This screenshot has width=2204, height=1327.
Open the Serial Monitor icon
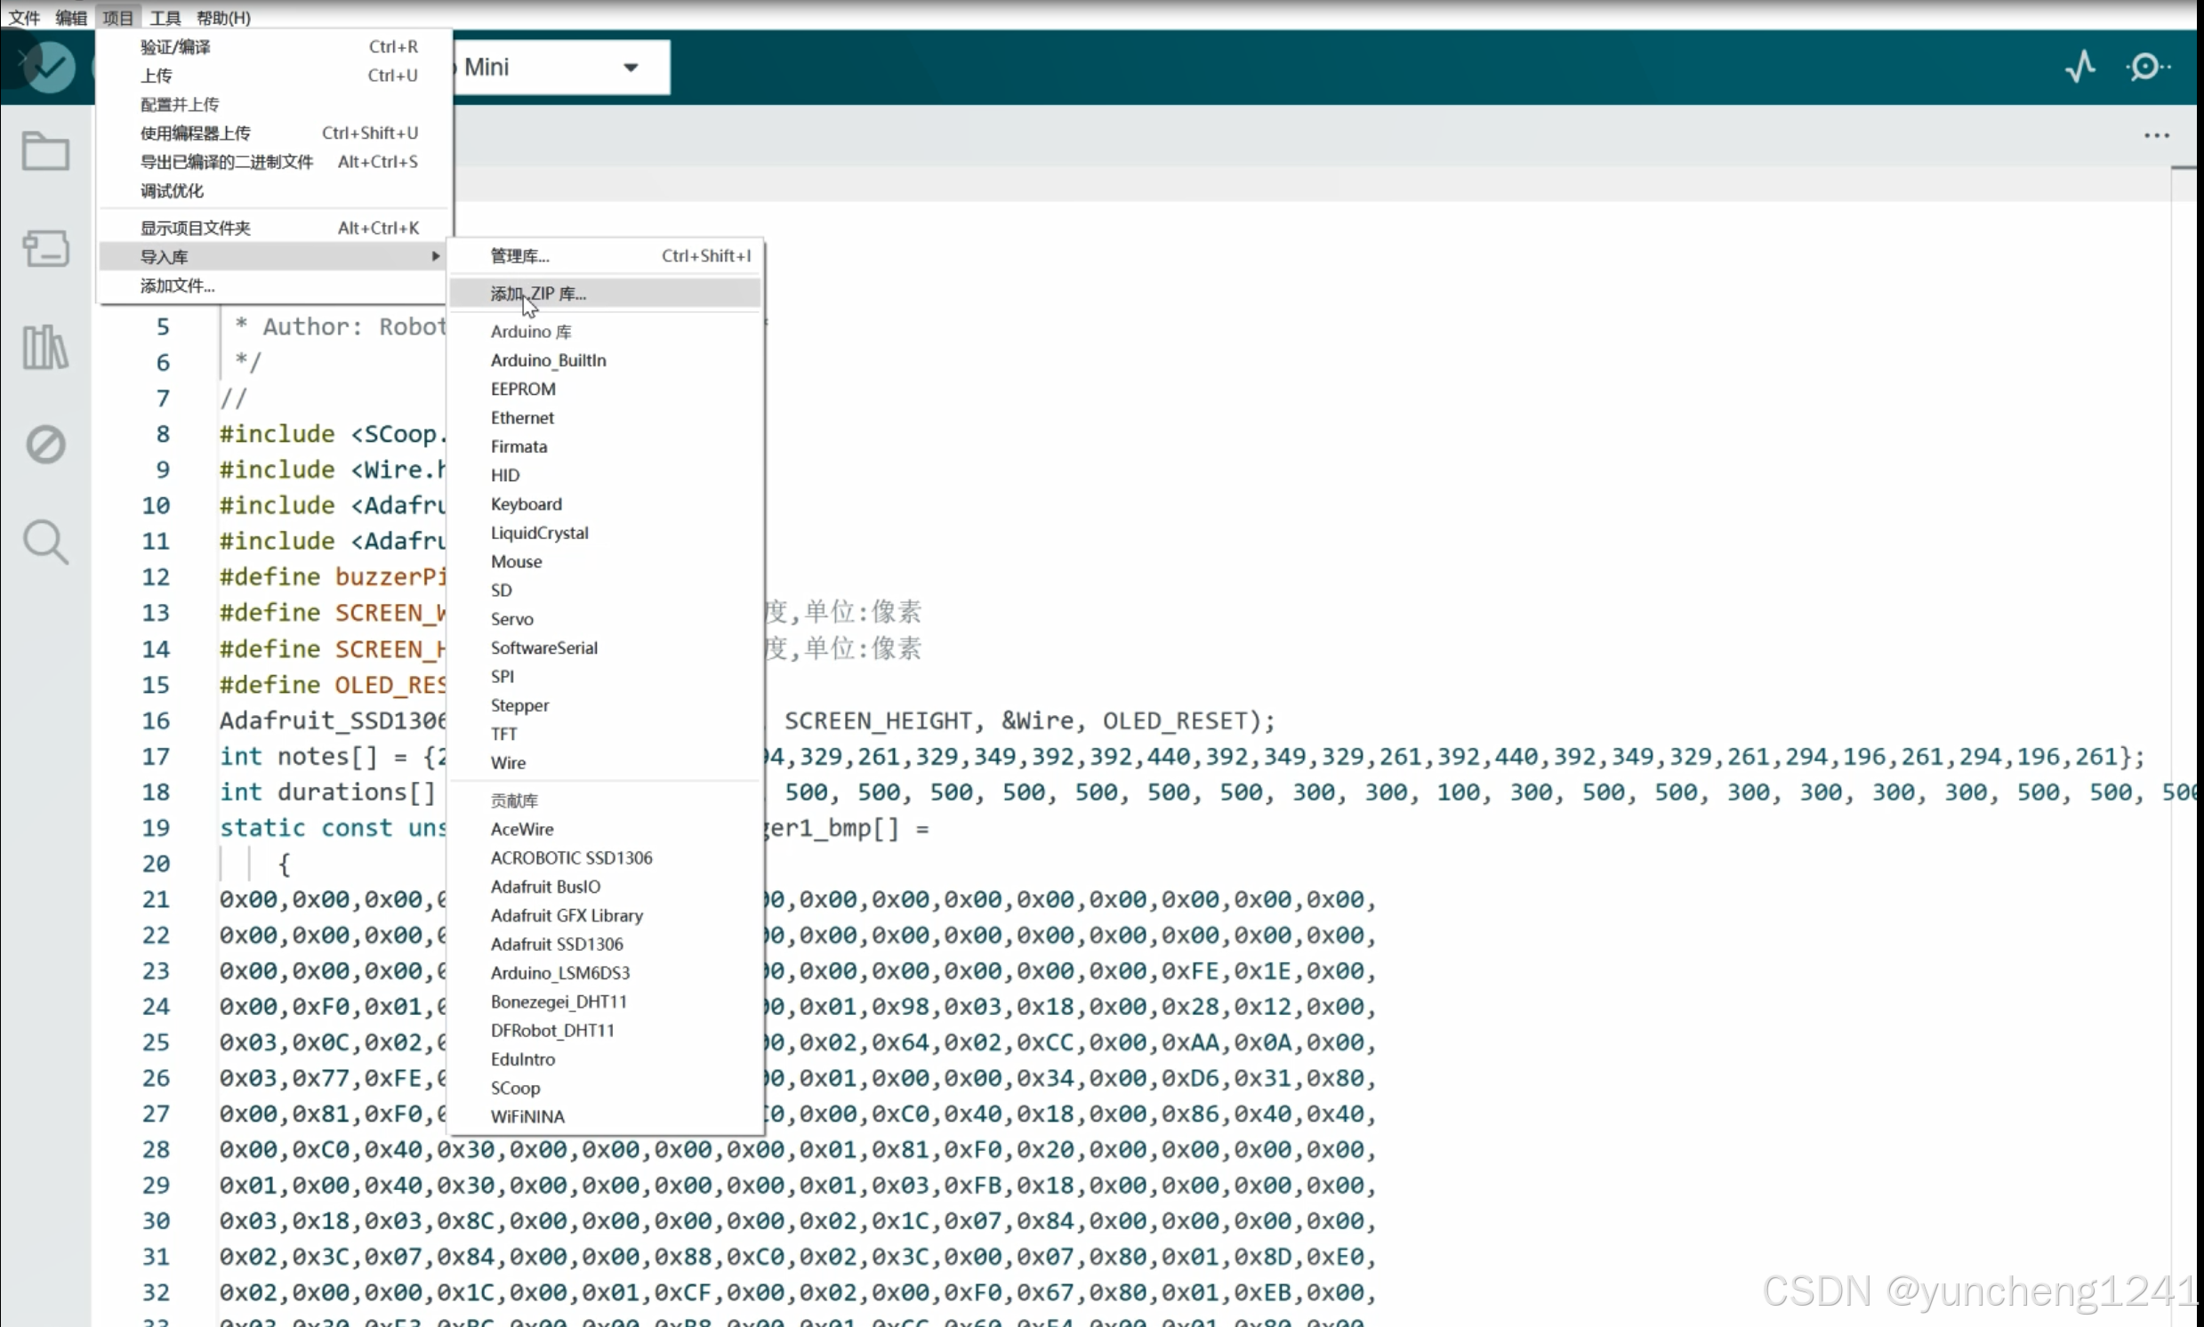coord(2147,67)
